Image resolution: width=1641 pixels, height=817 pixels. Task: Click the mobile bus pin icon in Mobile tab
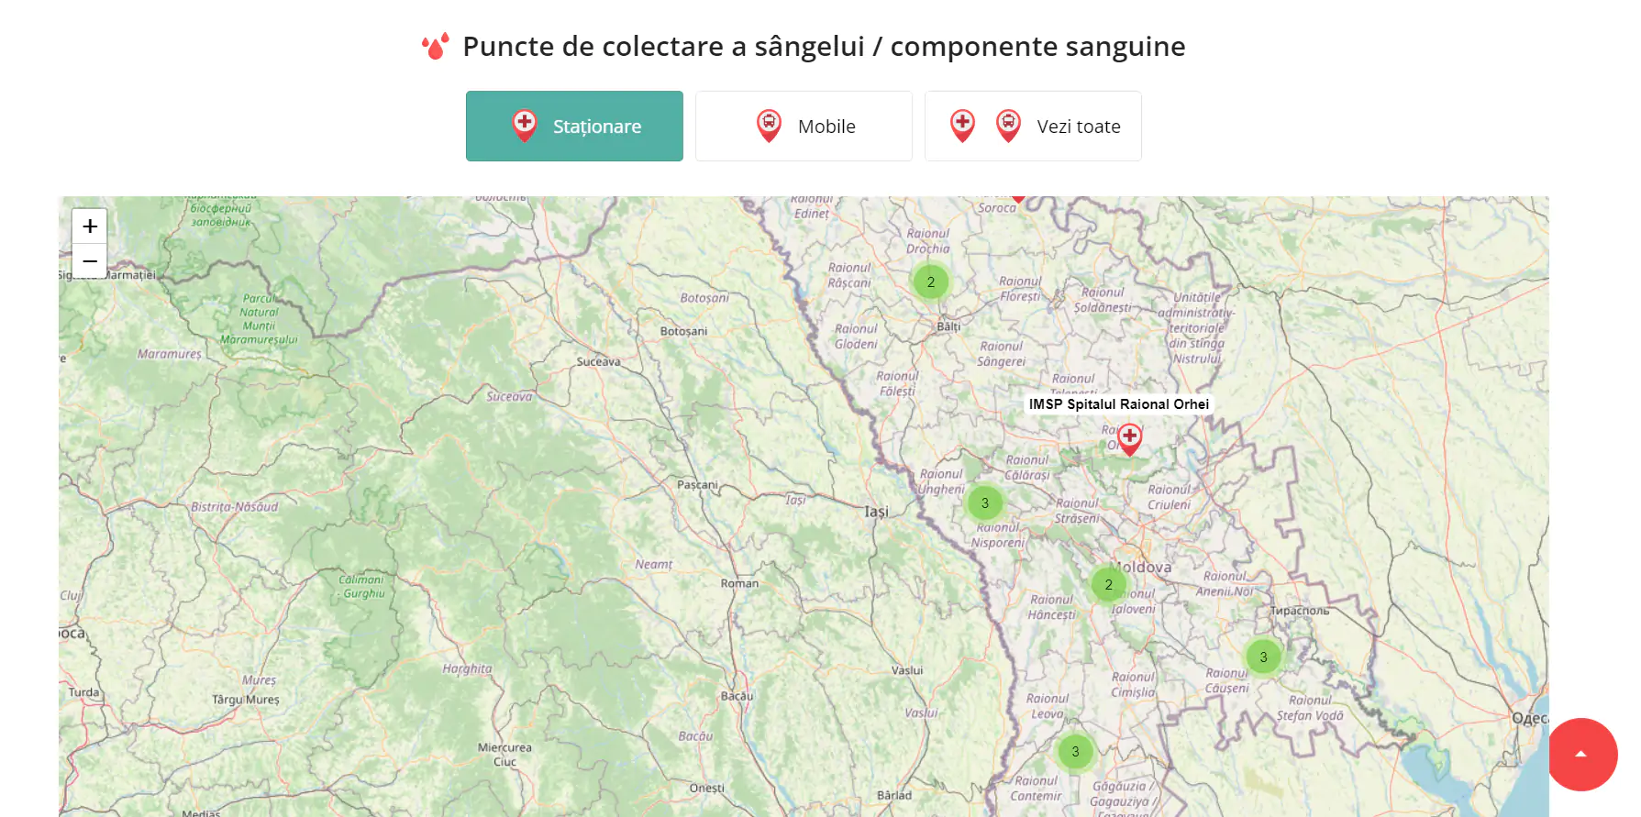tap(769, 126)
